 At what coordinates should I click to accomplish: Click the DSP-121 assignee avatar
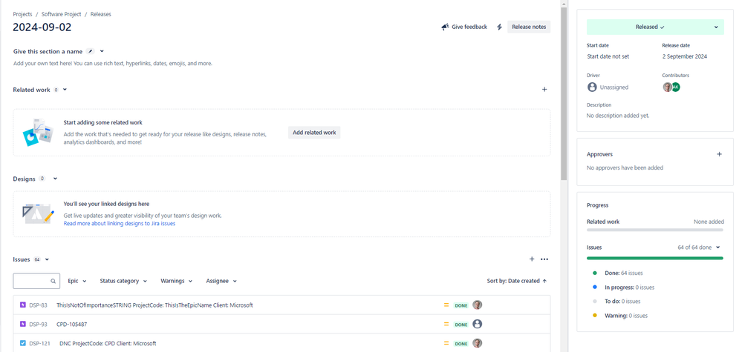(x=477, y=343)
